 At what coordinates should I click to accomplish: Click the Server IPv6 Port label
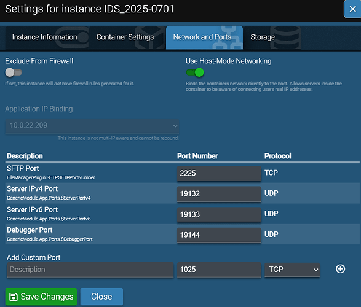[32, 209]
